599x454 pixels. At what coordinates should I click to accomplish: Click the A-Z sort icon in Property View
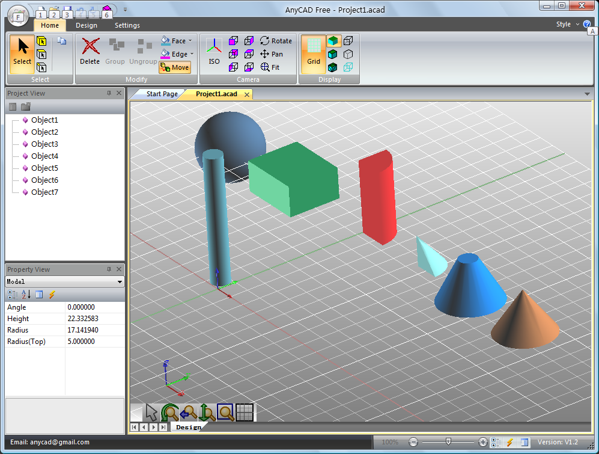pyautogui.click(x=26, y=294)
